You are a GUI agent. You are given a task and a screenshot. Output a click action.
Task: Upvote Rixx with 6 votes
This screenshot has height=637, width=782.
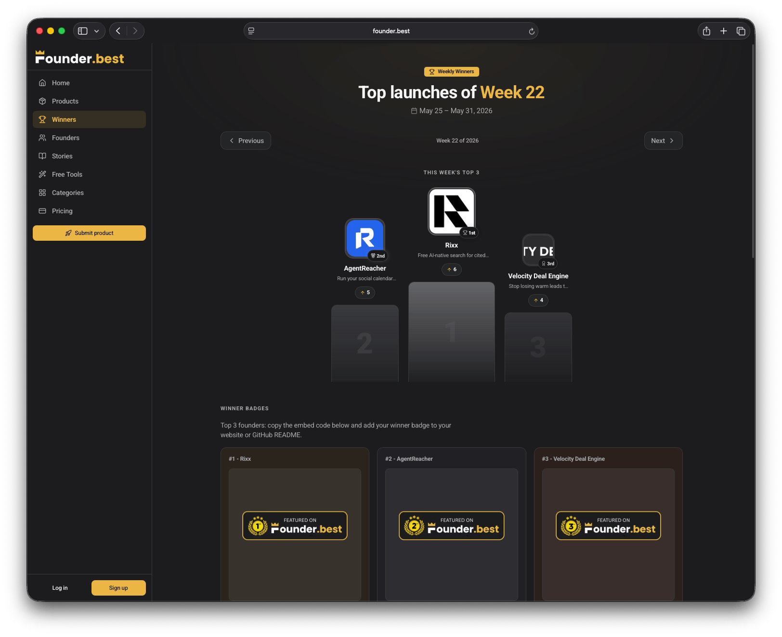[452, 270]
